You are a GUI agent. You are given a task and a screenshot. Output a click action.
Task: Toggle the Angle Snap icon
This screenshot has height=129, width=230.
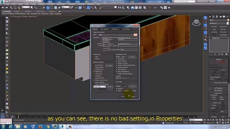point(88,8)
